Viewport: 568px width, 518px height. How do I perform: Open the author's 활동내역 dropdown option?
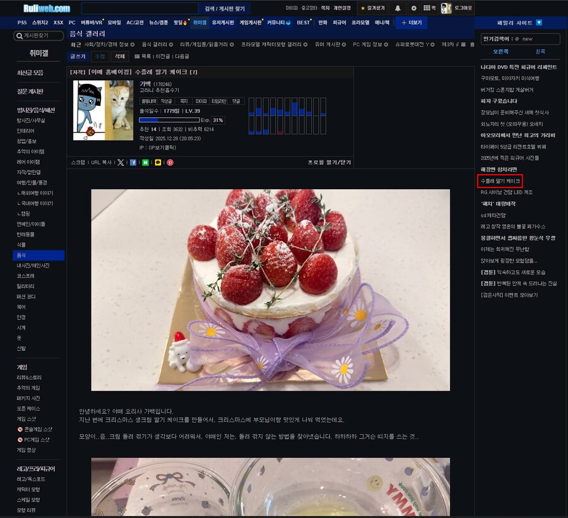tap(148, 101)
